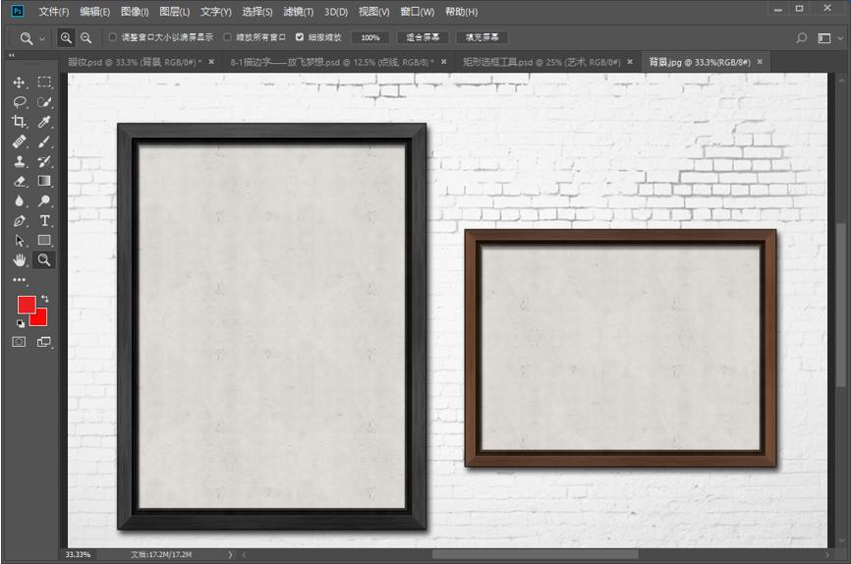Select the Crop tool
Image resolution: width=851 pixels, height=564 pixels.
(19, 122)
